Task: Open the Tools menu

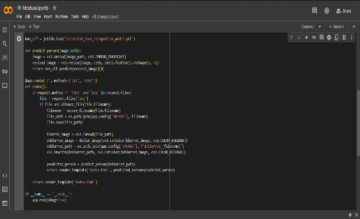Action: [75, 17]
